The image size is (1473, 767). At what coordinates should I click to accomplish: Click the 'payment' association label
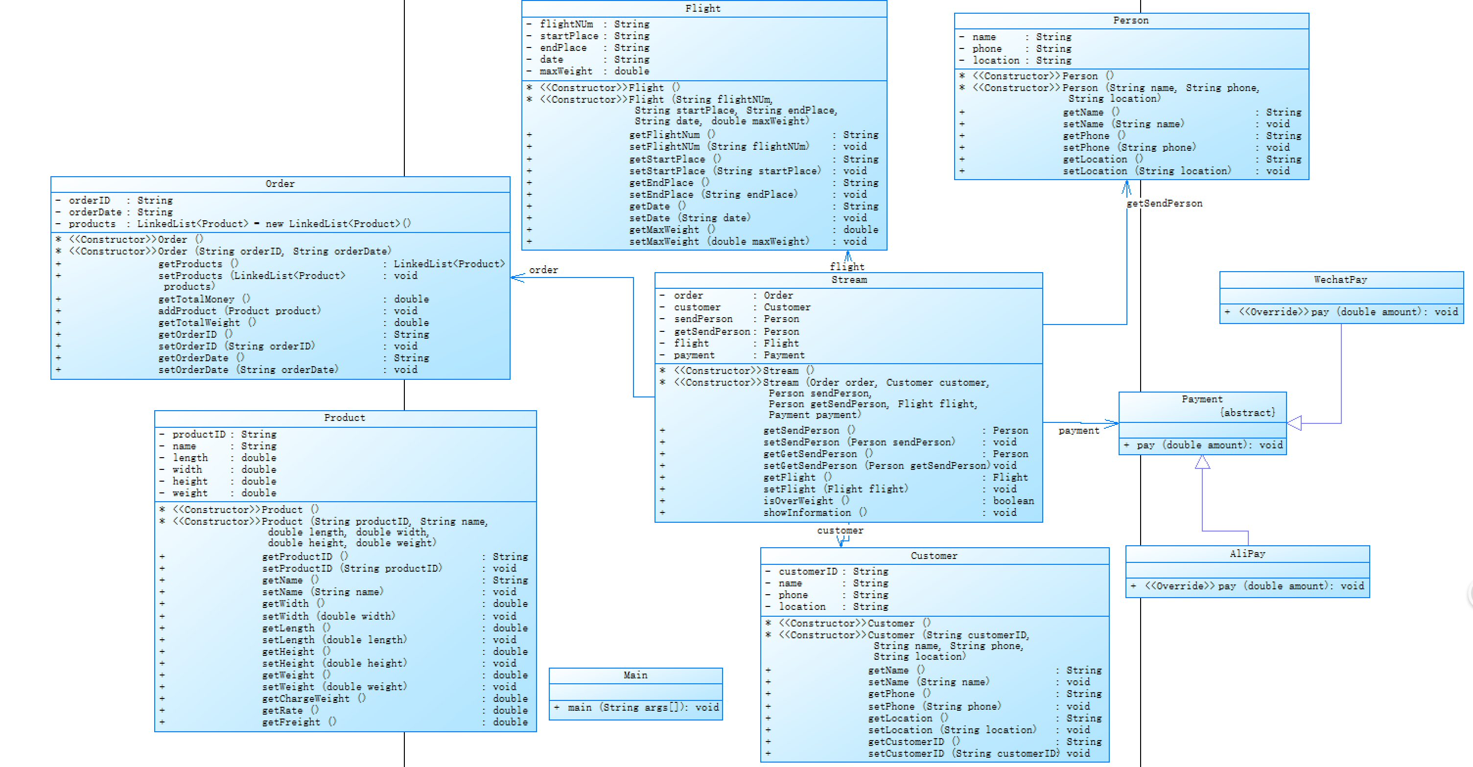pyautogui.click(x=1078, y=430)
